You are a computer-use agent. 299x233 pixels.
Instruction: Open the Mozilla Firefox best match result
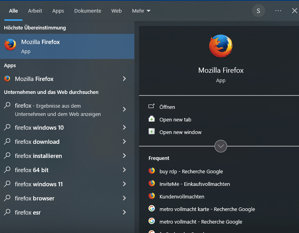[67, 46]
